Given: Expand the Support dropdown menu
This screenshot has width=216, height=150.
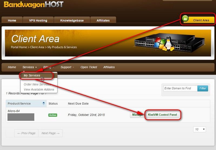Looking at the screenshot, I should pyautogui.click(x=67, y=67).
